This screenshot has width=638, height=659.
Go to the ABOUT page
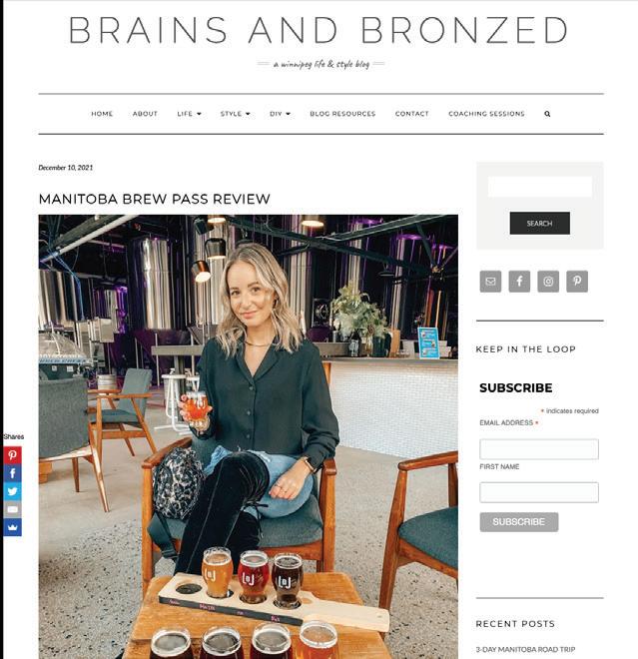pos(145,114)
